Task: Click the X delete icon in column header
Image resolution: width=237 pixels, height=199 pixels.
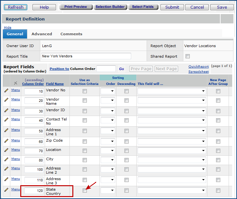Action: pyautogui.click(x=15, y=83)
